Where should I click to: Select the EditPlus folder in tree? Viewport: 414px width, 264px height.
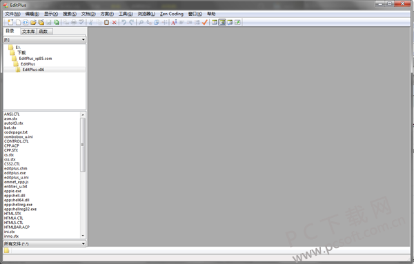28,64
